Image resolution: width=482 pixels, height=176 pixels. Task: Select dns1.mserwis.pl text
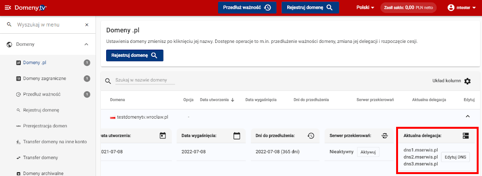(x=421, y=150)
